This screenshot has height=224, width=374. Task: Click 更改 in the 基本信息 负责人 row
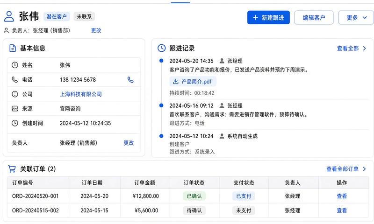[x=129, y=143]
